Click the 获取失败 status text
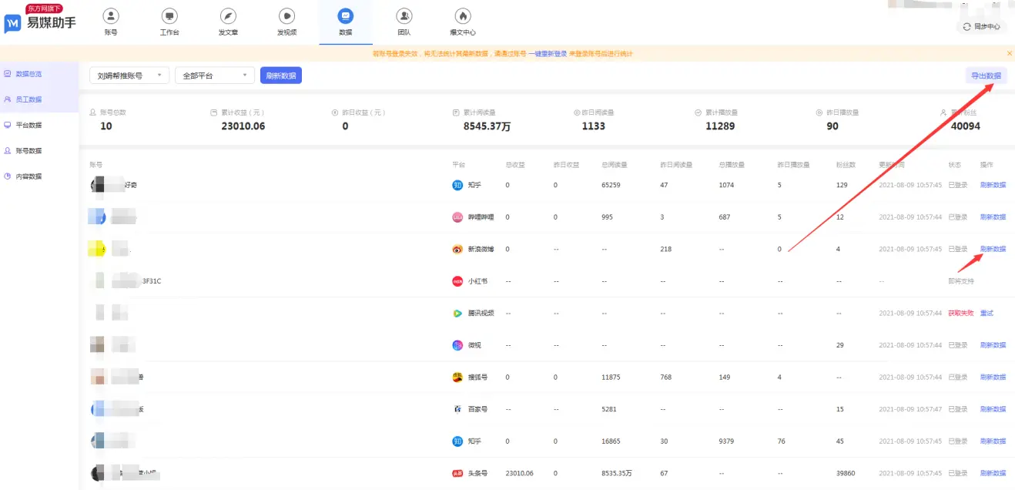1015x490 pixels. (961, 314)
